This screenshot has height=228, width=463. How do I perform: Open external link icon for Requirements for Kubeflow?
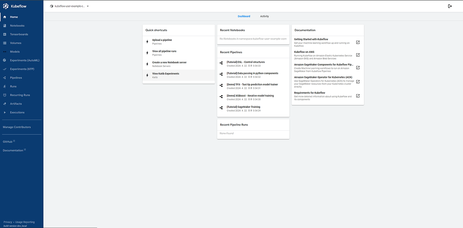[358, 96]
